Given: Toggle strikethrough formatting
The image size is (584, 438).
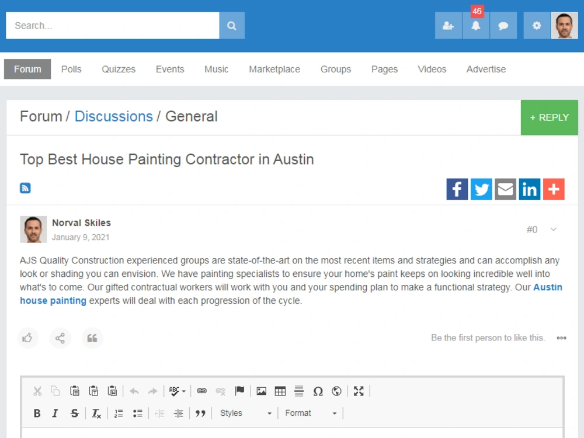Looking at the screenshot, I should point(75,413).
